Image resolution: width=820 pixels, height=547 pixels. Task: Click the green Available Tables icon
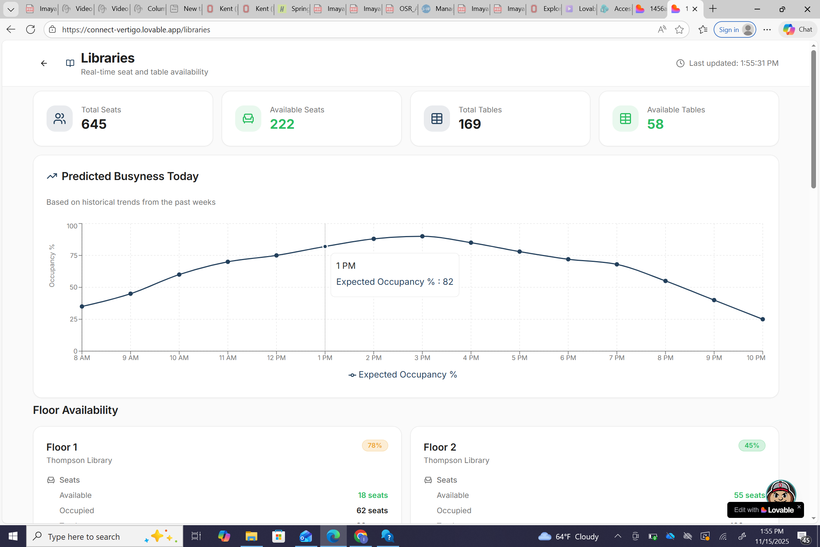coord(625,119)
